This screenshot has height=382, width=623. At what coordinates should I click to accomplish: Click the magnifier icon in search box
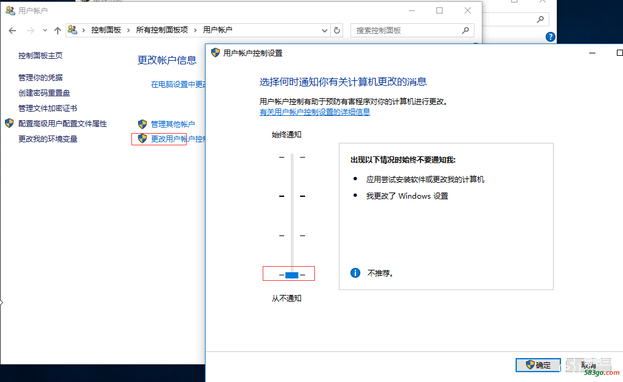point(466,30)
